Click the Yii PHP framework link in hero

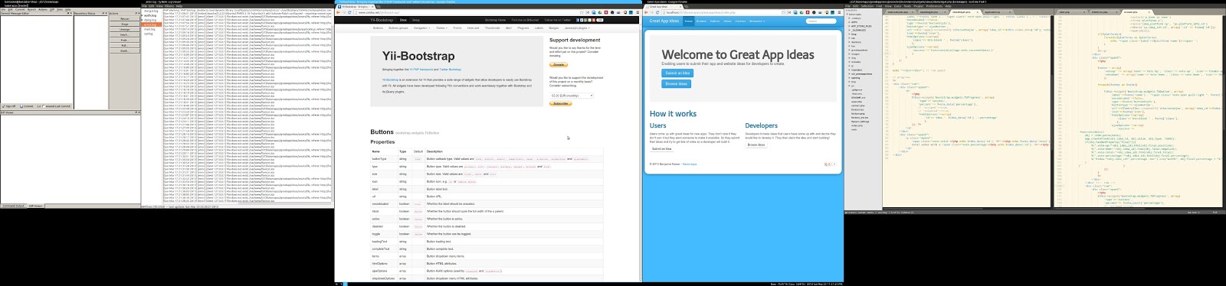click(x=421, y=70)
